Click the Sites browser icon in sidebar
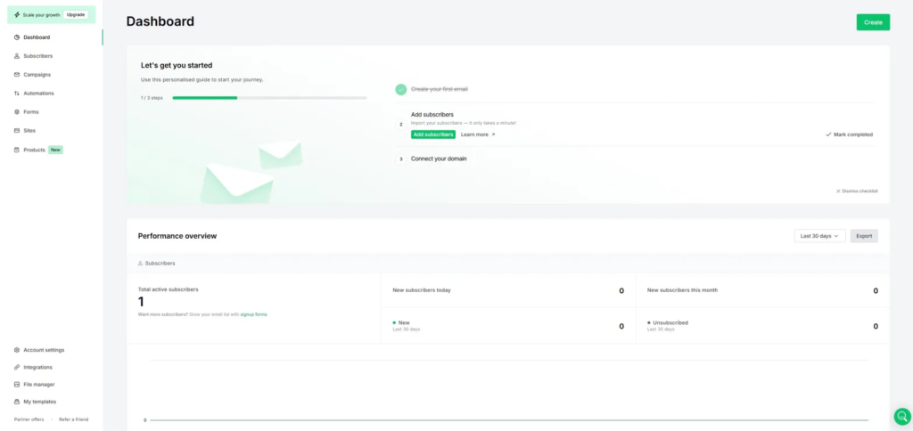The image size is (913, 431). [17, 130]
